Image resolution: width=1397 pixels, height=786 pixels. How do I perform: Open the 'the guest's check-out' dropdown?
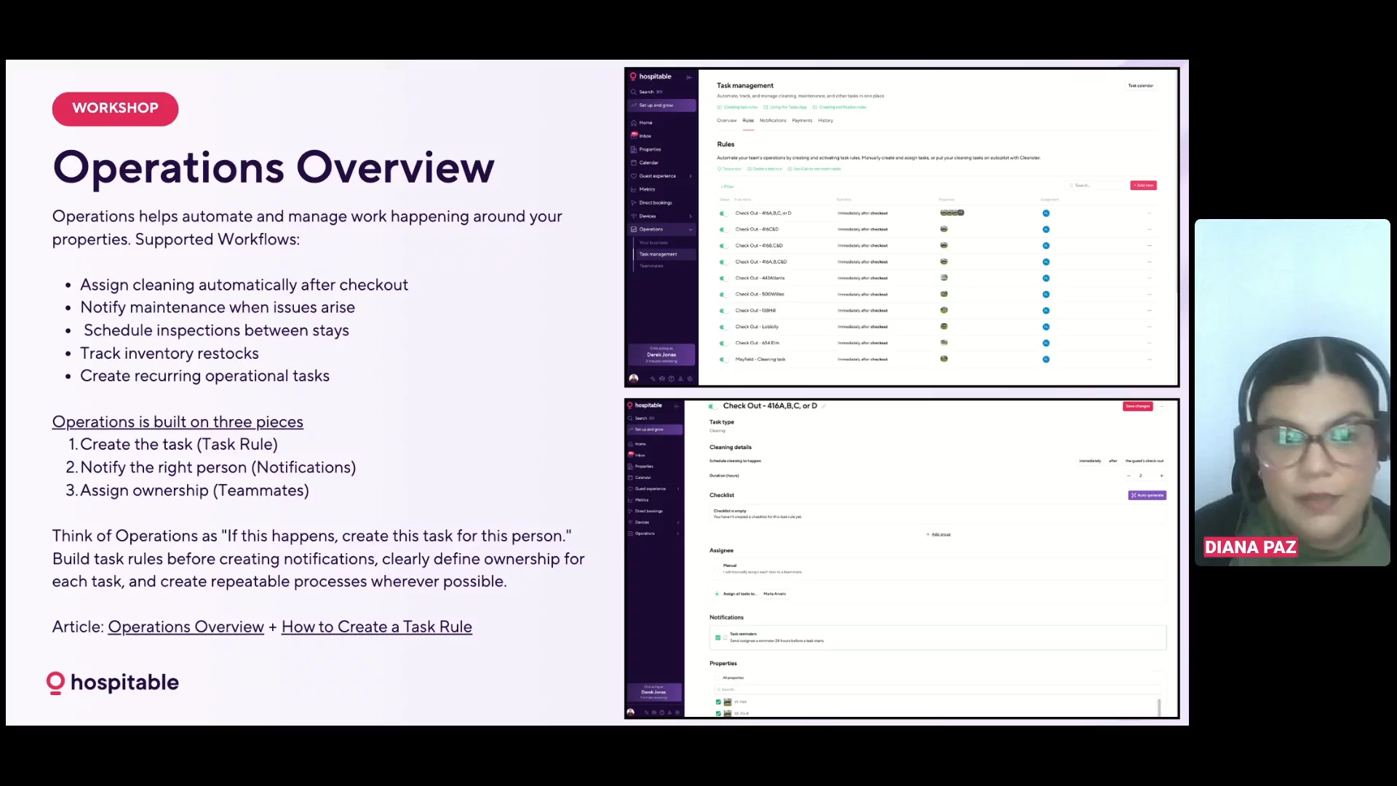point(1145,461)
